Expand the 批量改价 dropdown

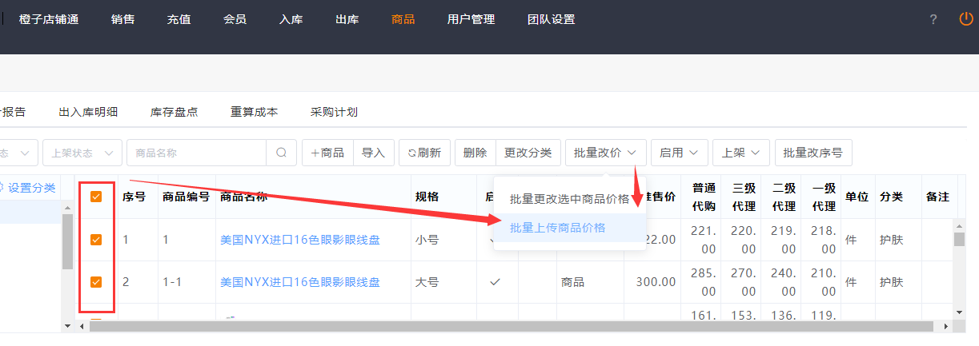(605, 153)
